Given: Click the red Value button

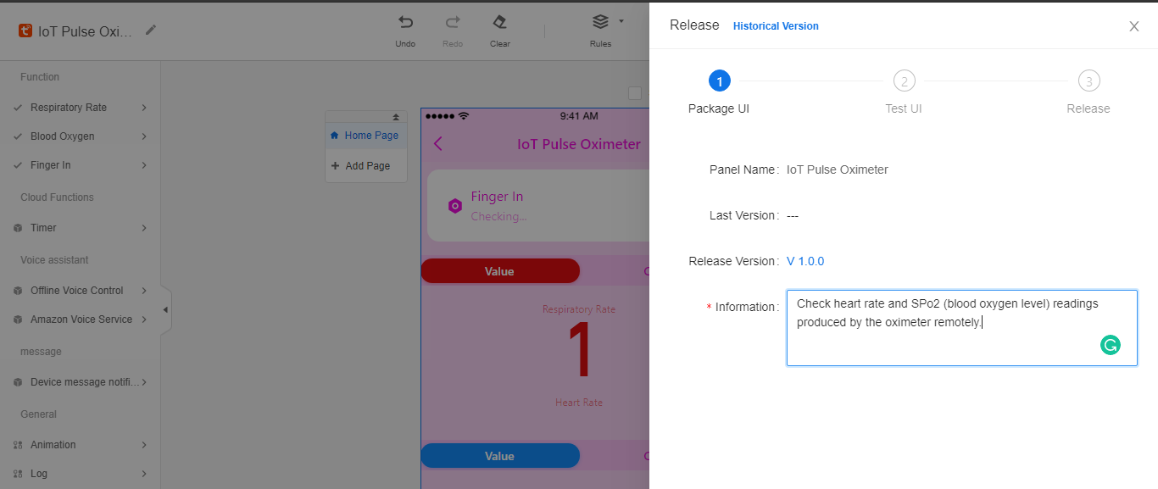Looking at the screenshot, I should click(x=499, y=271).
